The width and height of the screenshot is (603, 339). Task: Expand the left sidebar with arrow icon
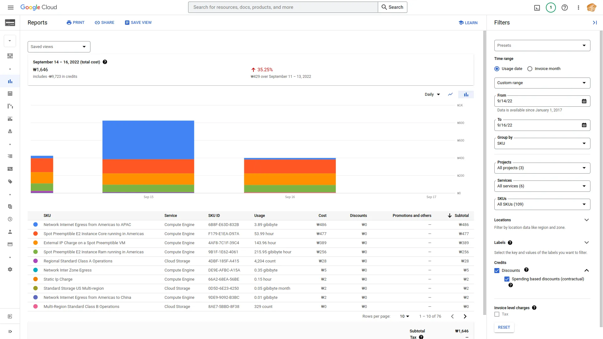[10, 331]
